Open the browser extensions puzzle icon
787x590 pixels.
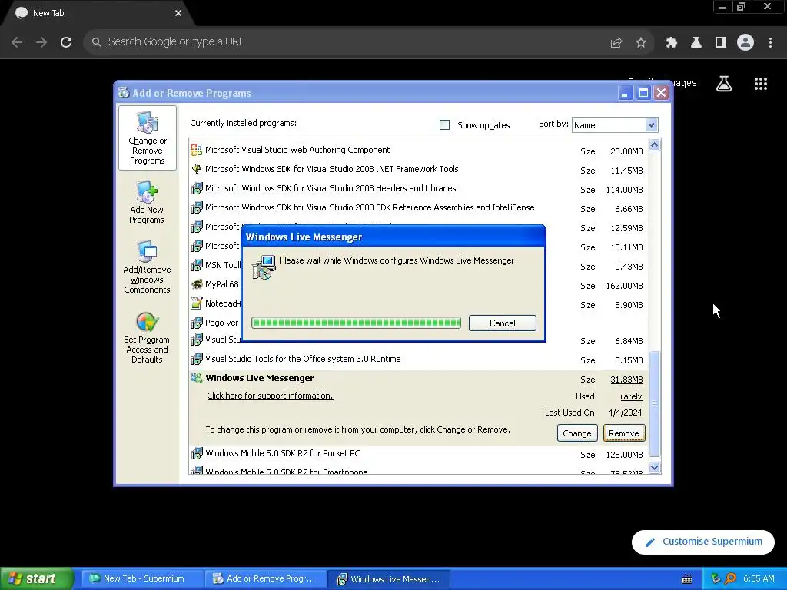pos(671,42)
